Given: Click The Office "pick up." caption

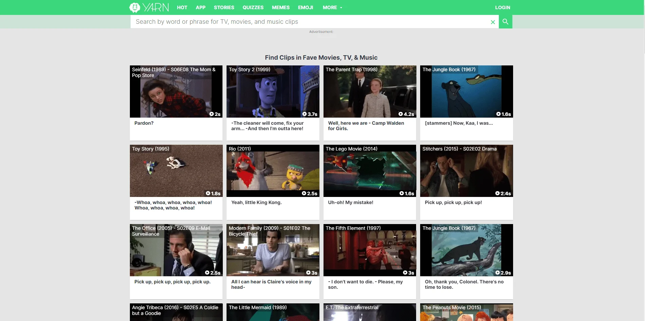Looking at the screenshot, I should coord(172,282).
